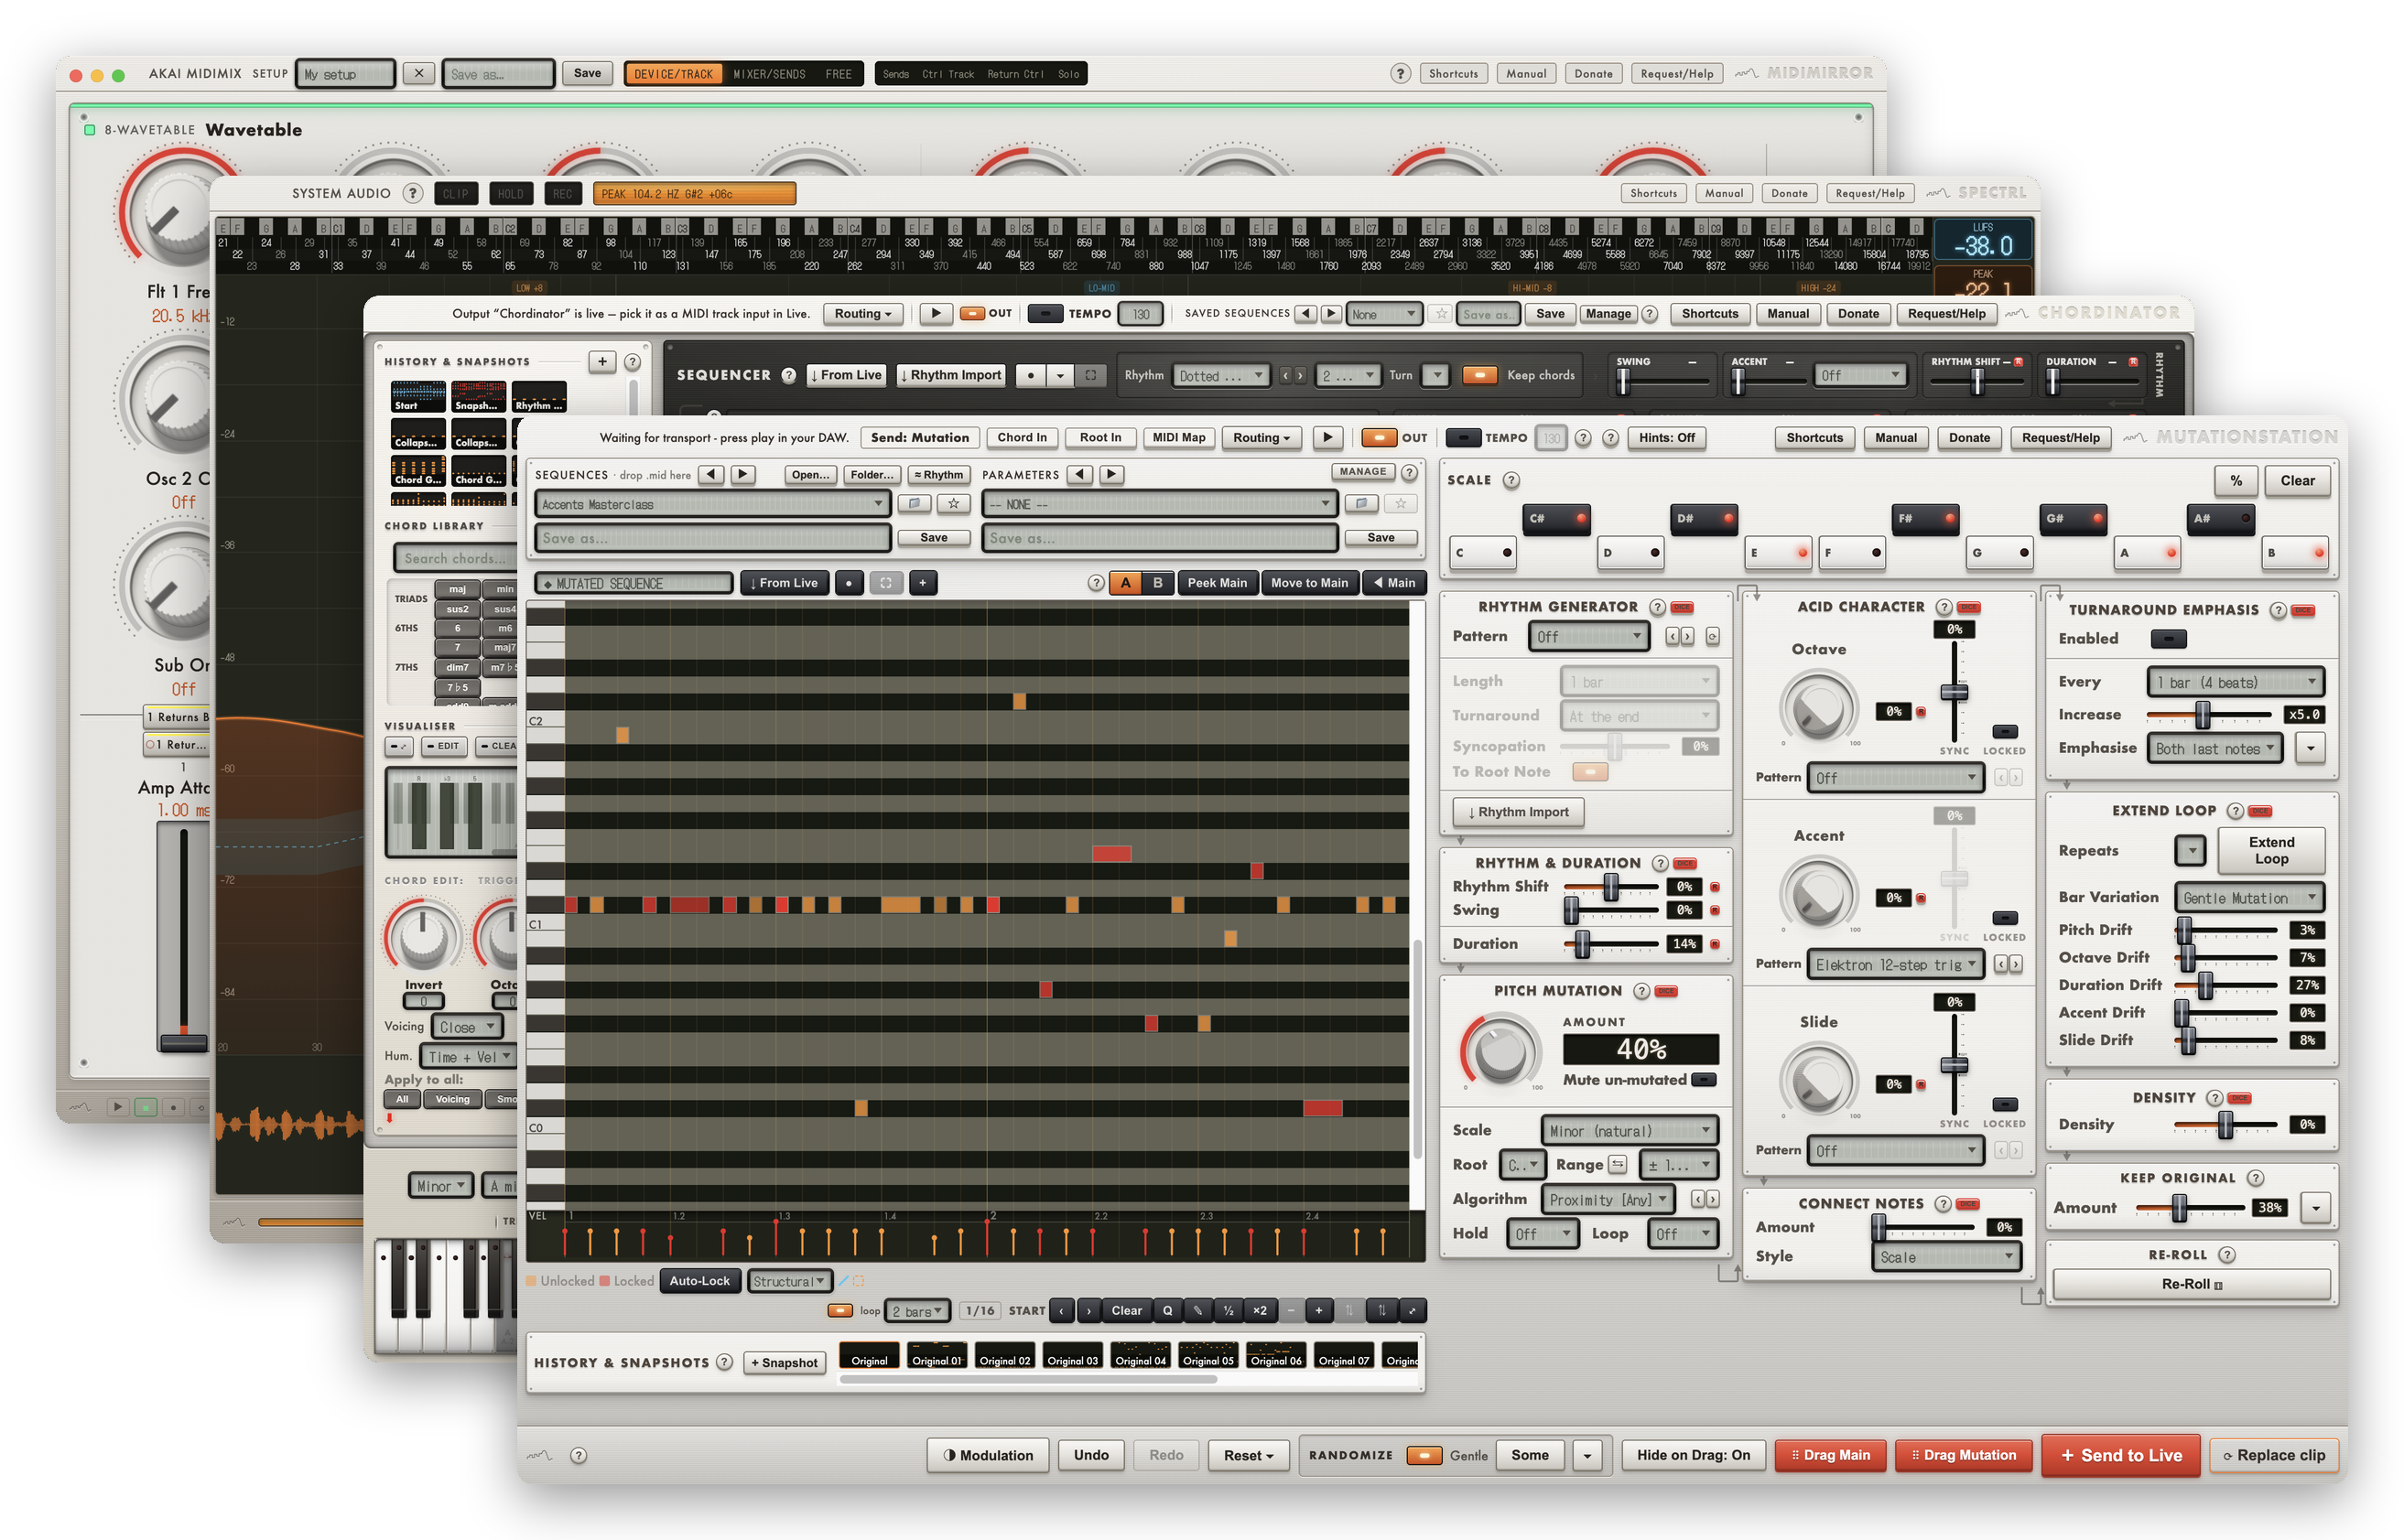2404x1540 pixels.
Task: Click the Scale section help icon
Action: pyautogui.click(x=1511, y=481)
